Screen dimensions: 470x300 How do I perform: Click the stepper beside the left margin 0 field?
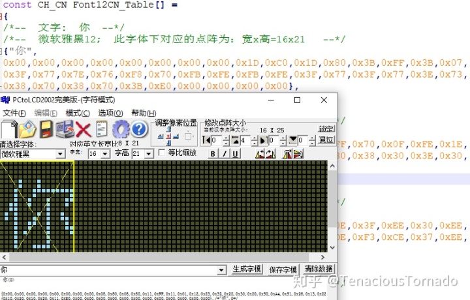pos(226,140)
